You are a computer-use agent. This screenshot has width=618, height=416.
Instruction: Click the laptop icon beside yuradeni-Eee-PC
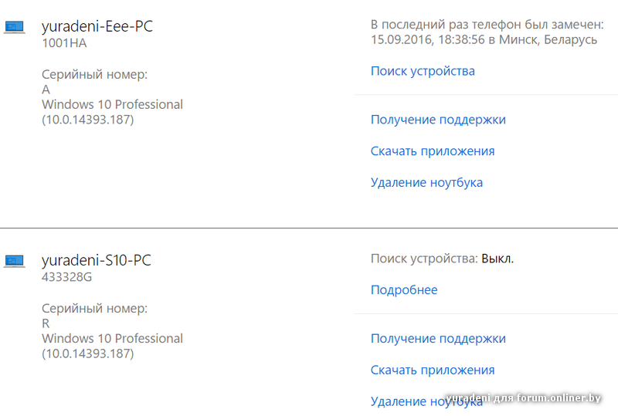tap(14, 28)
